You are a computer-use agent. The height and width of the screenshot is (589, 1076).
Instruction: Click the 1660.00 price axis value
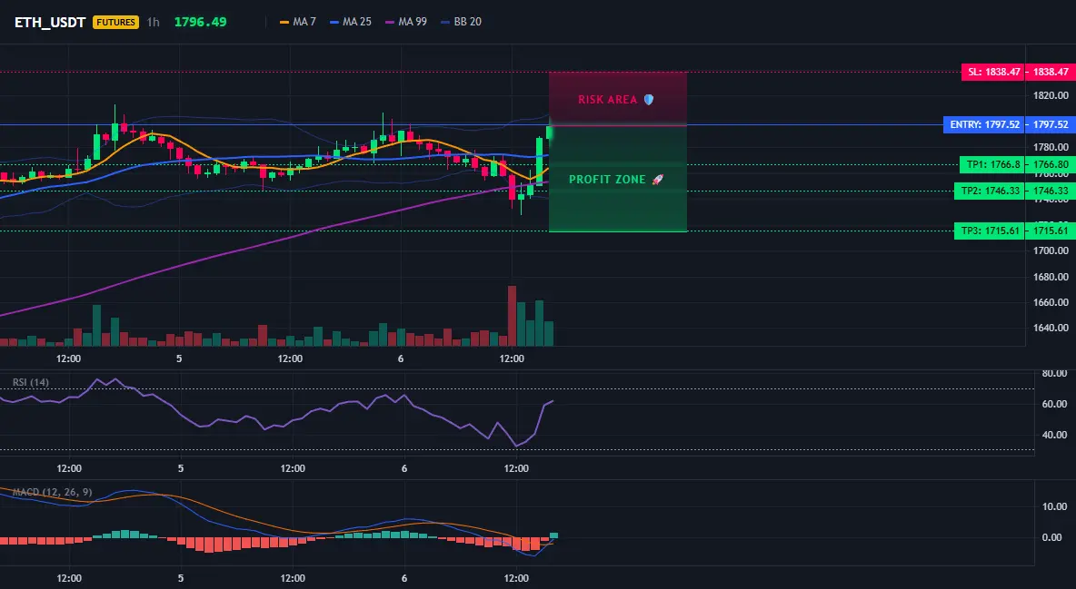pos(1051,302)
